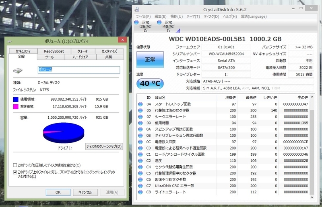This screenshot has width=322, height=207.
Task: Switch to the セキュリティ tab
Action: [23, 51]
